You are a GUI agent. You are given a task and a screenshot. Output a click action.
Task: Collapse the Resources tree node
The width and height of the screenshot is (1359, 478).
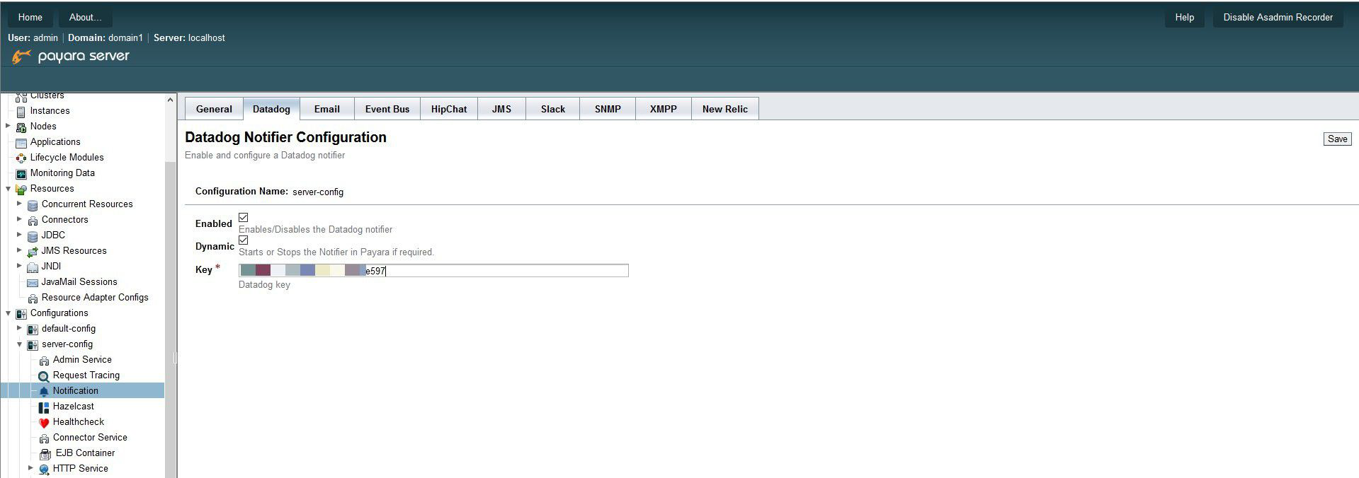(x=8, y=189)
